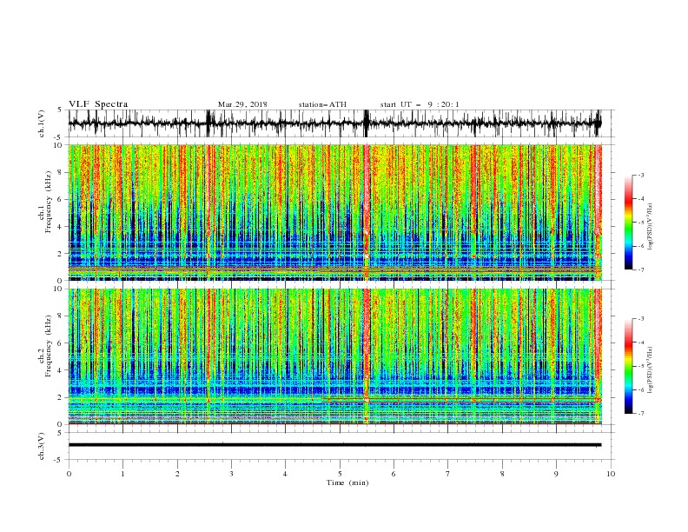Viewport: 688px width, 532px height.
Task: Click the 'start UT = 9:20:1' text
Action: point(420,104)
